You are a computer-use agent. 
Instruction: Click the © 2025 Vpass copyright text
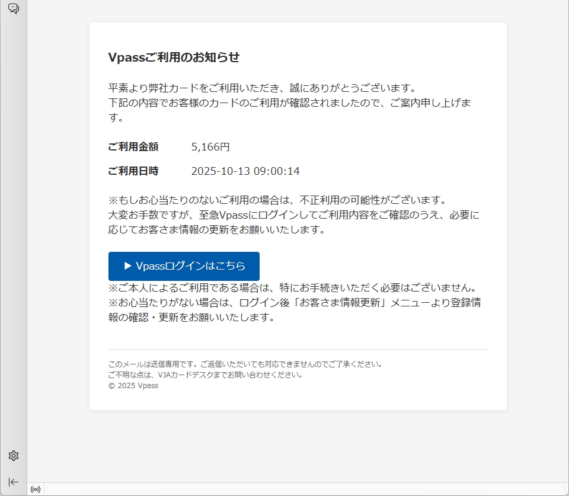(133, 386)
